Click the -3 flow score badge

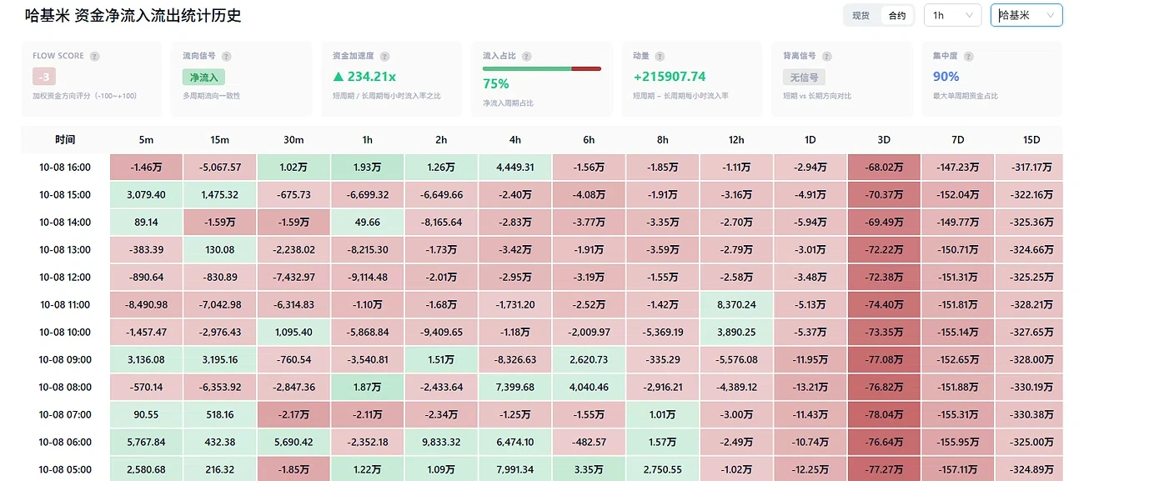(x=44, y=77)
